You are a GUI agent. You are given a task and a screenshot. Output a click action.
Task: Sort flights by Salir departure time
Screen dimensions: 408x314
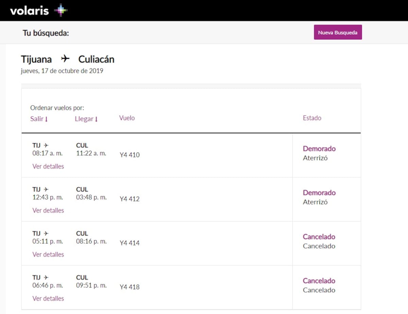point(39,119)
